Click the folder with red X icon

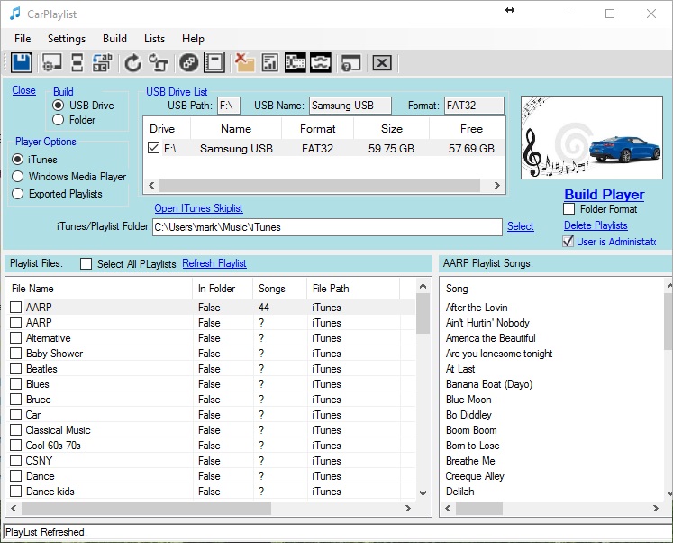click(243, 62)
